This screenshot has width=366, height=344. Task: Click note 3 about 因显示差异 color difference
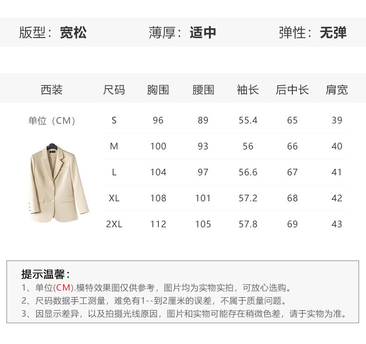[x=185, y=314]
